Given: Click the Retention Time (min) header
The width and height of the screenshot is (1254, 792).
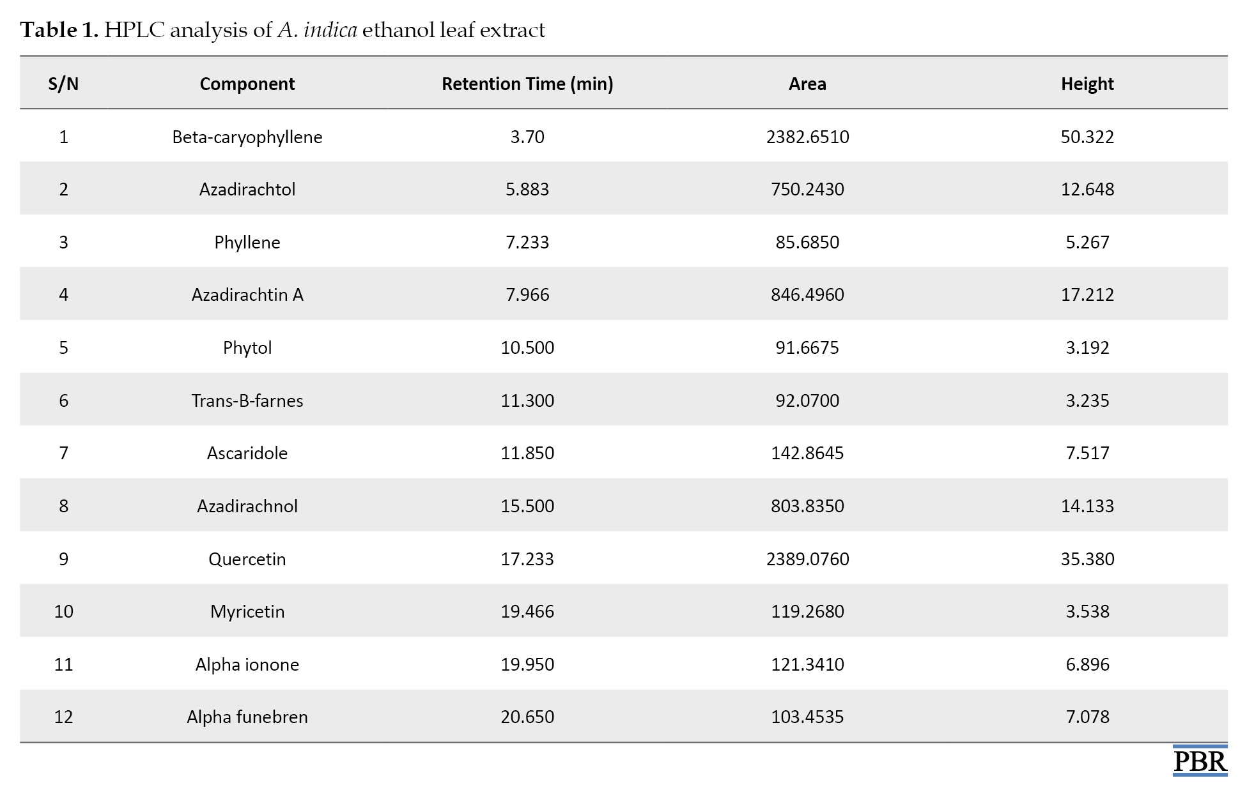Looking at the screenshot, I should [527, 84].
